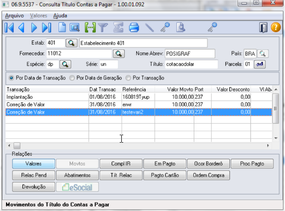Viewport: 285px width, 211px height.
Task: Click grid scroll down arrow
Action: (275, 138)
